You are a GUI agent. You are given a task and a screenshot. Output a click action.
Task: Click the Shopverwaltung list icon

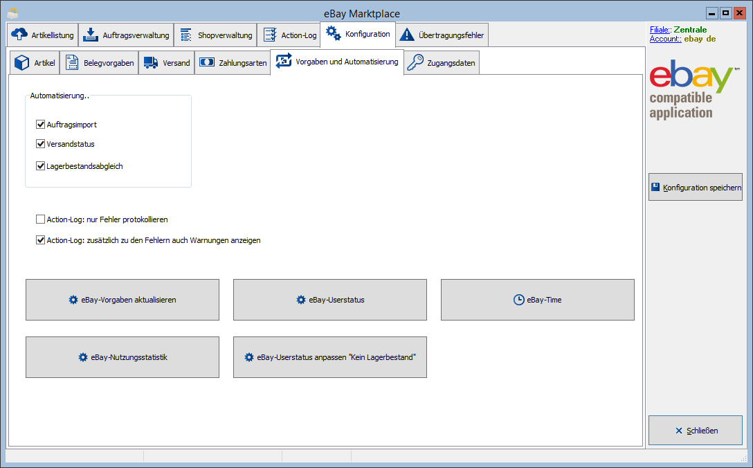(x=186, y=35)
